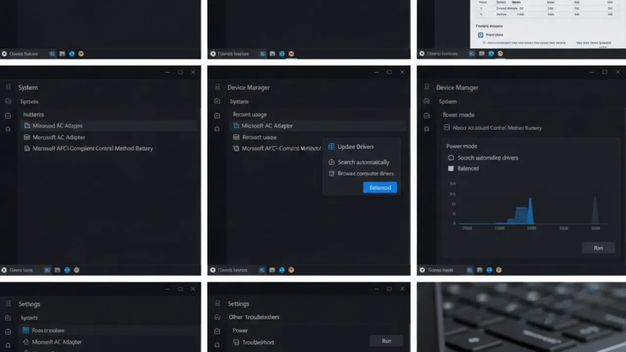Screen dimensions: 626x352
Task: Click the blue peak in the Power mode chart
Action: point(530,210)
